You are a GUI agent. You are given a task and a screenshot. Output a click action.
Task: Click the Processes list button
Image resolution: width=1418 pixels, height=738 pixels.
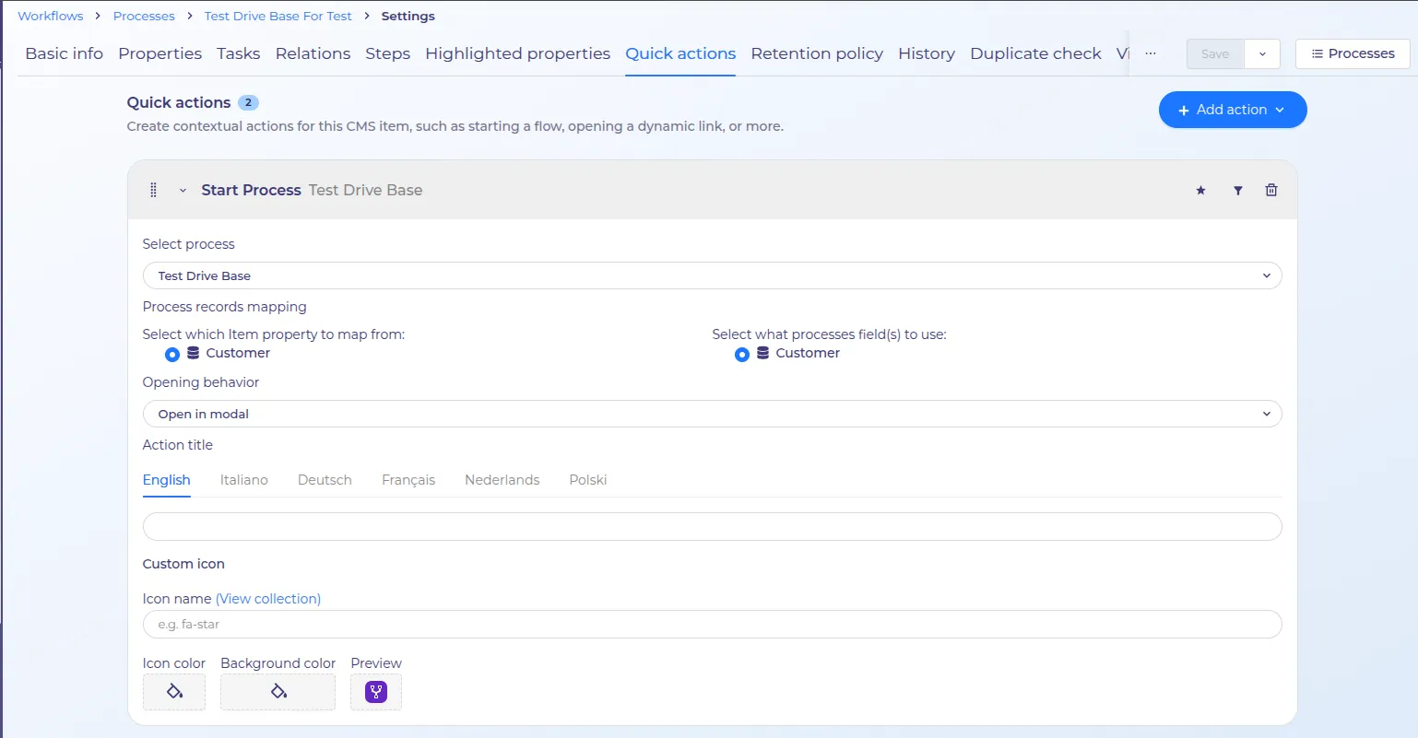pyautogui.click(x=1353, y=53)
